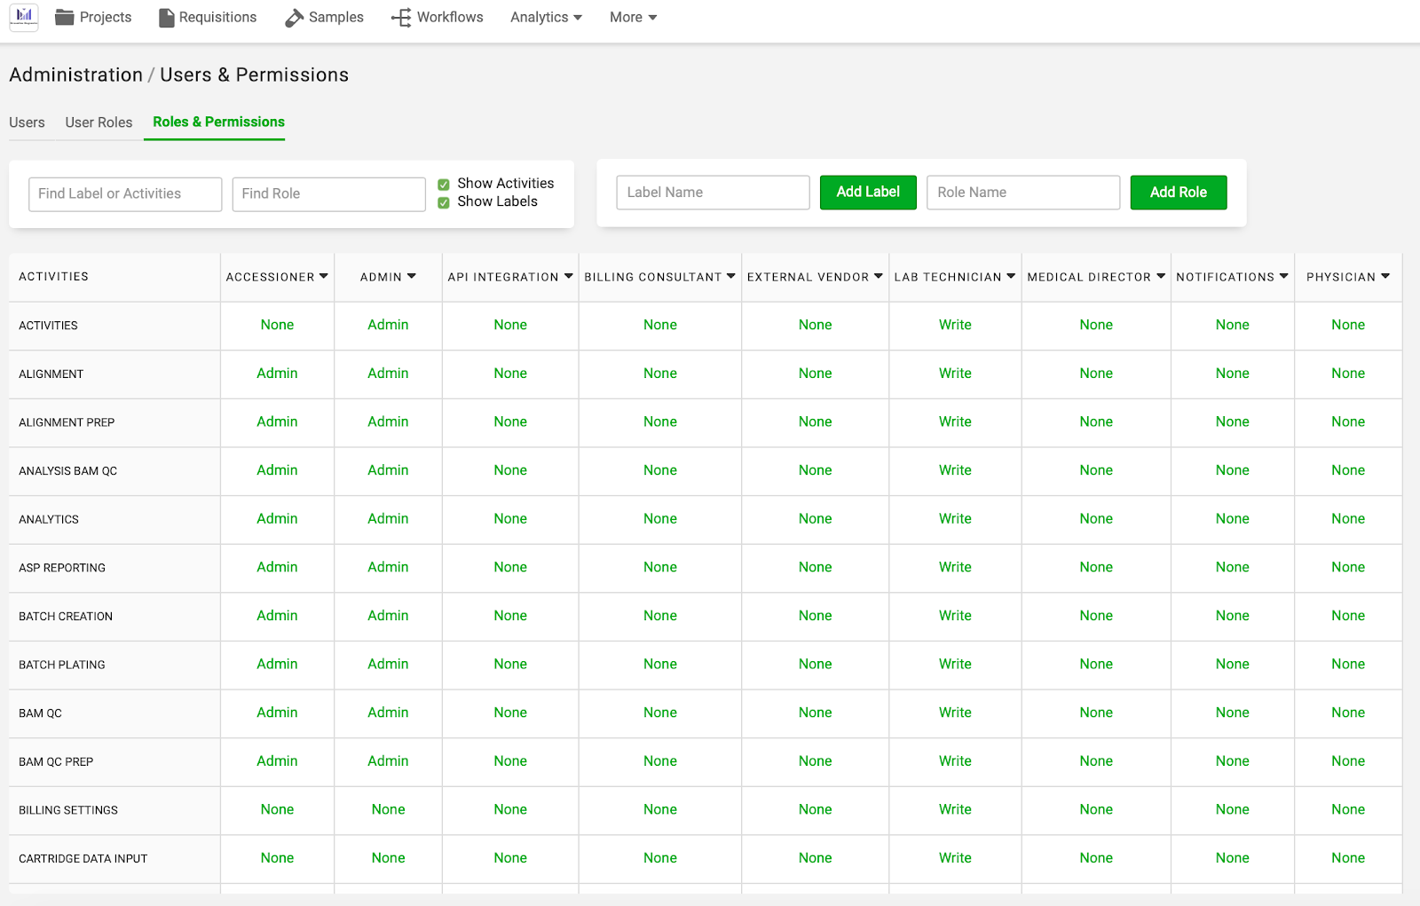1420x906 pixels.
Task: Click the Workflows branching icon
Action: tap(401, 17)
